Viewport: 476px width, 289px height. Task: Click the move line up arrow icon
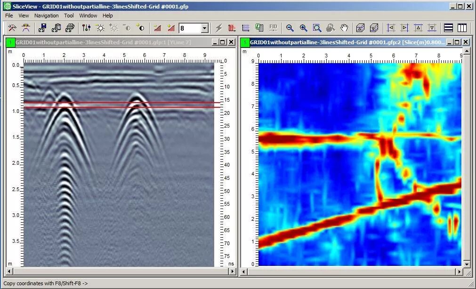point(418,28)
